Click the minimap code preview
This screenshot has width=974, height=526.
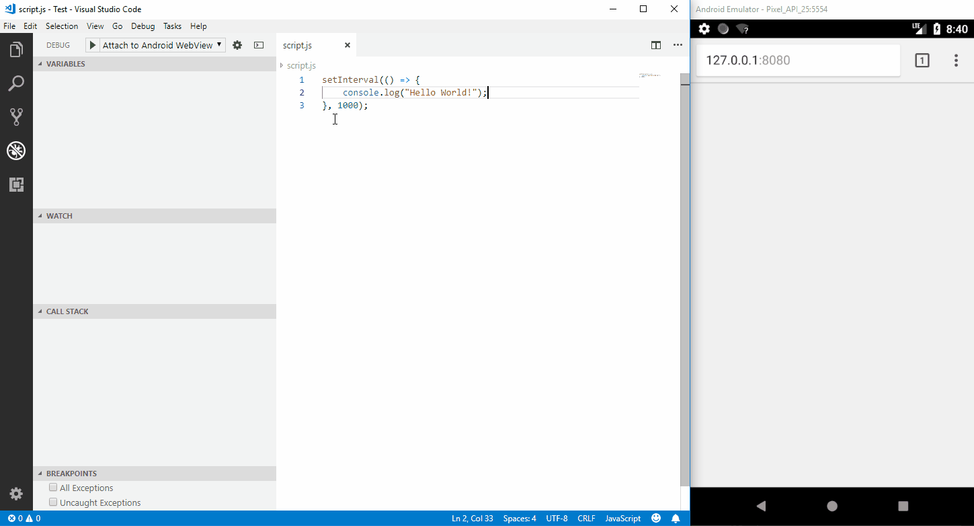(x=649, y=75)
